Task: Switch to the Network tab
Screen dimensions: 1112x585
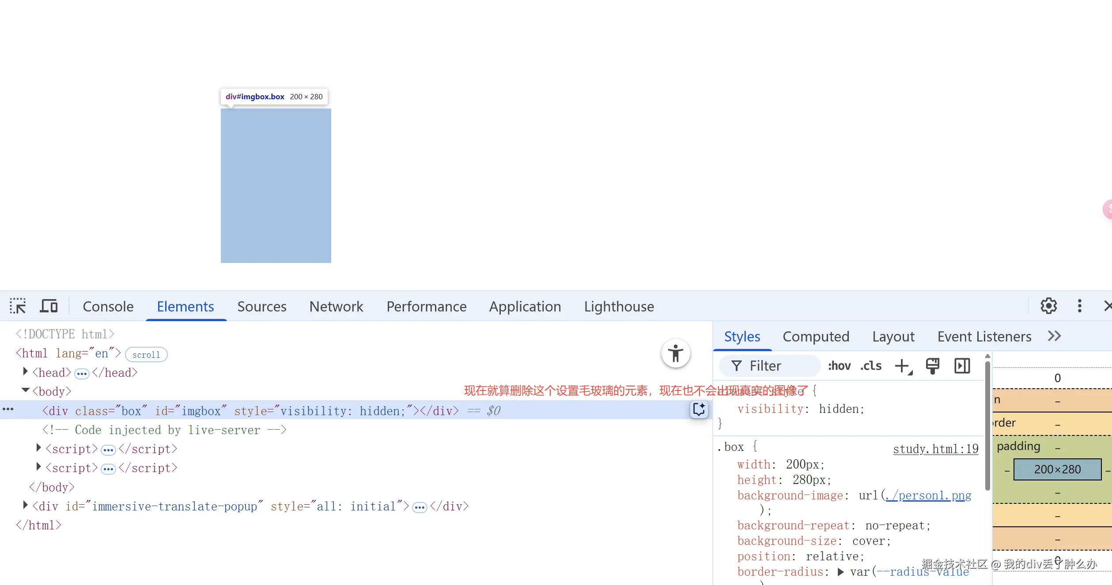Action: tap(336, 306)
